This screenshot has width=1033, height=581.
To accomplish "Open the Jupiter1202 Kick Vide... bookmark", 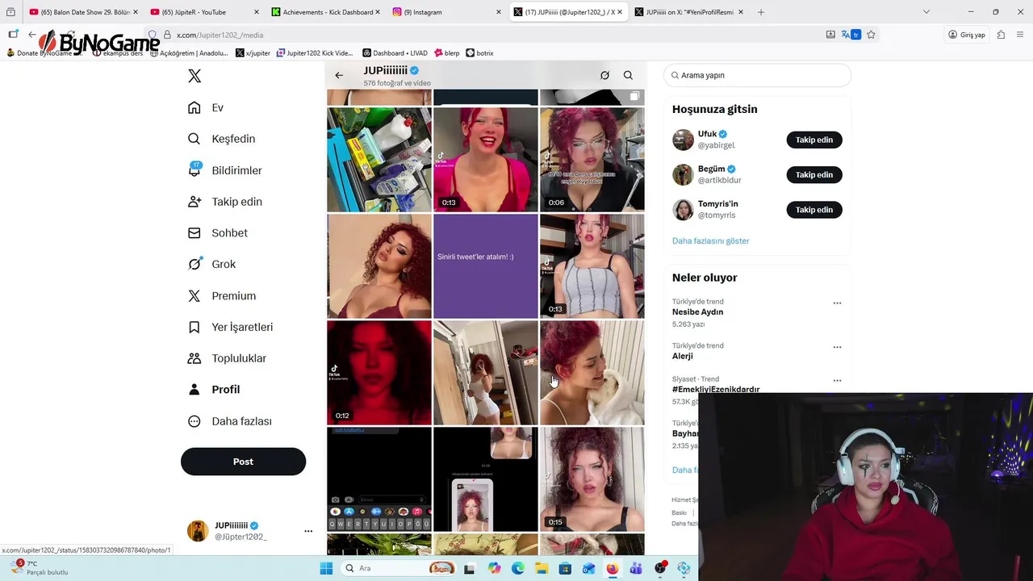I will click(x=315, y=53).
